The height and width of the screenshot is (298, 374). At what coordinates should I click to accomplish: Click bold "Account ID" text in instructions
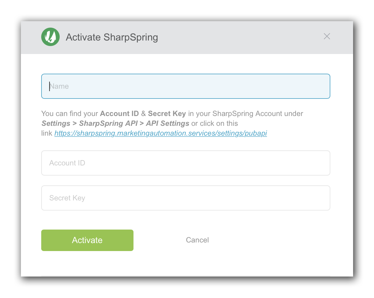click(x=119, y=114)
